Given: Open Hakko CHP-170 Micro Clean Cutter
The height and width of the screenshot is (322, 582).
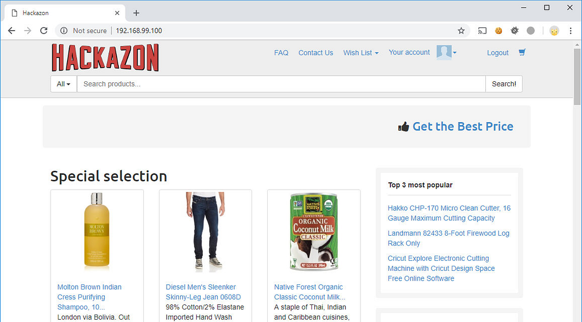Looking at the screenshot, I should click(x=449, y=213).
